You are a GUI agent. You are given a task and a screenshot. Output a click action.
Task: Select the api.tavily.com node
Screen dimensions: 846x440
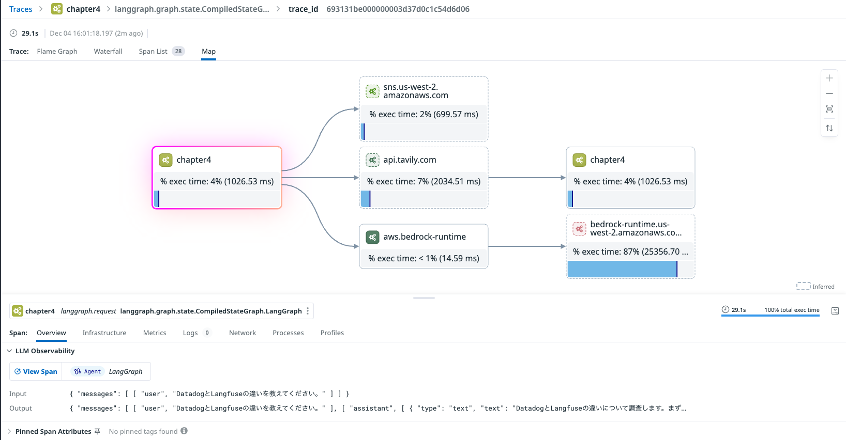click(424, 178)
